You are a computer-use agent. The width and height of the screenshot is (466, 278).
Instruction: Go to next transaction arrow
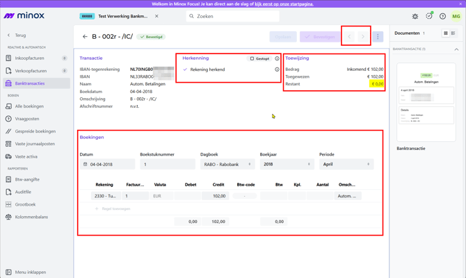363,37
